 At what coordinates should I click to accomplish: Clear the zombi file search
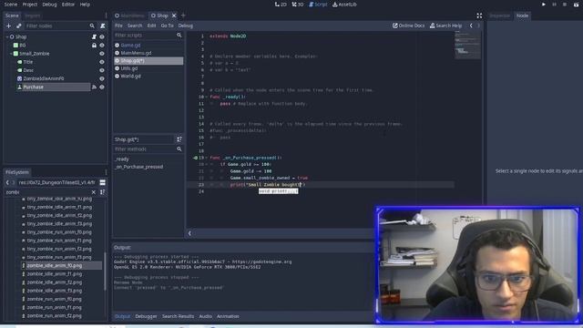tap(93, 192)
